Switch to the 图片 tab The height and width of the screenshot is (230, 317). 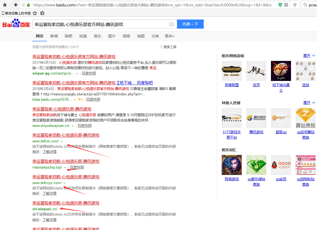tap(112, 36)
